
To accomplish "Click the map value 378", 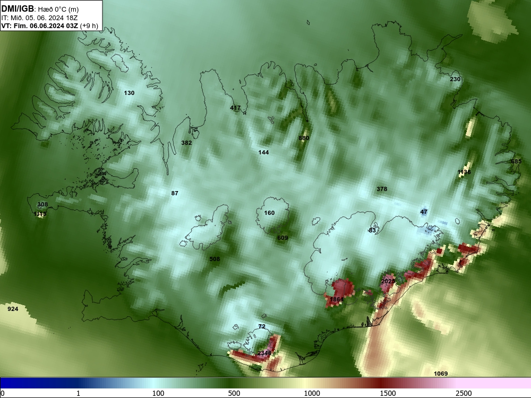I will click(x=382, y=189).
